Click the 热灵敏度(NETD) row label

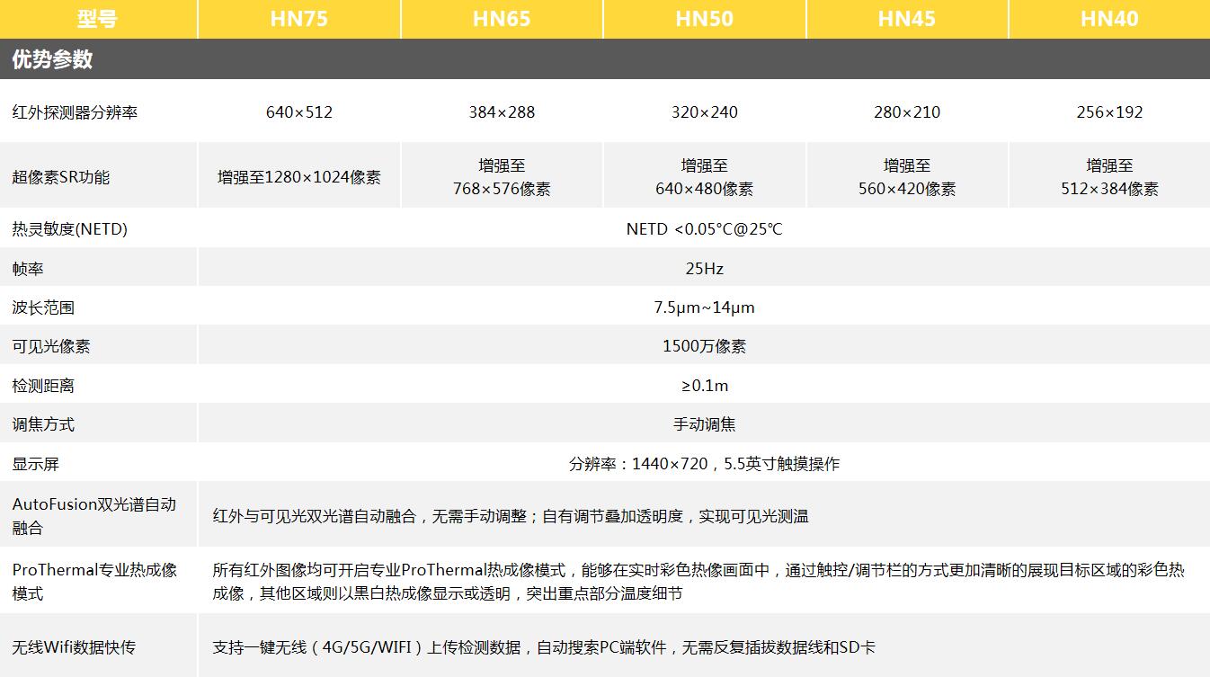tap(70, 229)
